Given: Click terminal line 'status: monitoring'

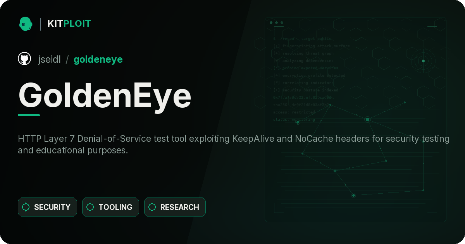Looking at the screenshot, I should [x=294, y=120].
